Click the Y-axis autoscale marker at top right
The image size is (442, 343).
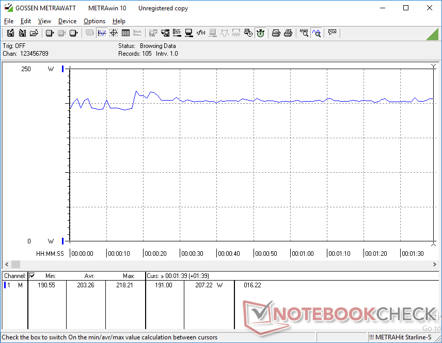point(434,66)
